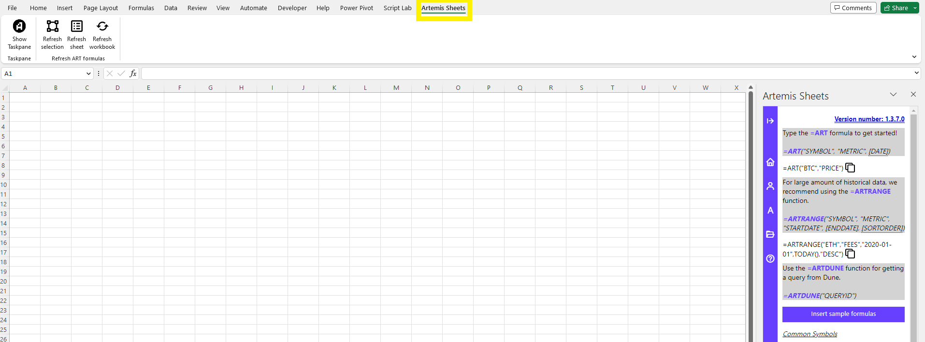The height and width of the screenshot is (342, 925).
Task: Select row 10 header
Action: click(x=4, y=185)
